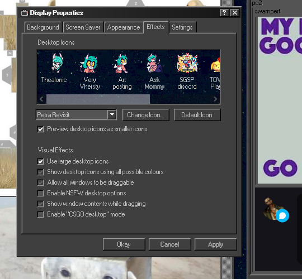302x279 pixels.
Task: Click the icon list left scroll arrow
Action: tap(41, 99)
